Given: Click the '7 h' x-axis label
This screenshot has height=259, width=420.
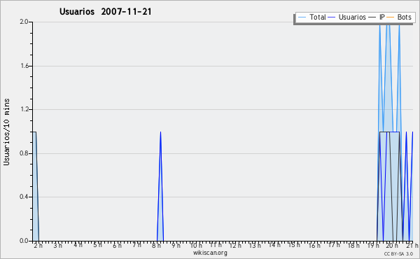Looking at the screenshot, I should 137,245.
